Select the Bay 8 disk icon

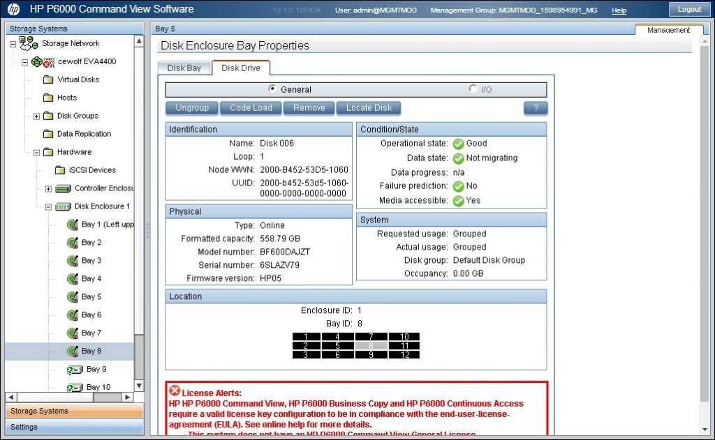click(x=73, y=351)
